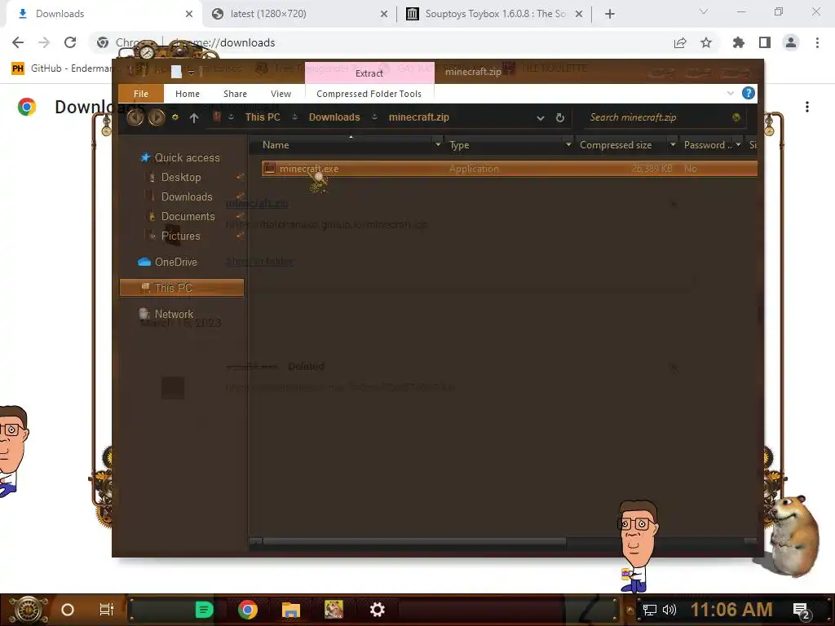Switch to the Share ribbon tab
The height and width of the screenshot is (626, 835).
coord(235,94)
